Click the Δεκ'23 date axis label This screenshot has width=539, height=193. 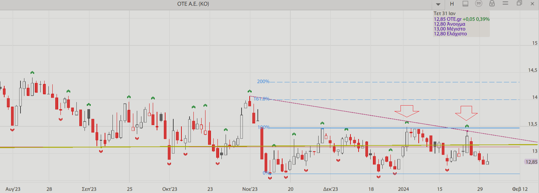coord(331,189)
